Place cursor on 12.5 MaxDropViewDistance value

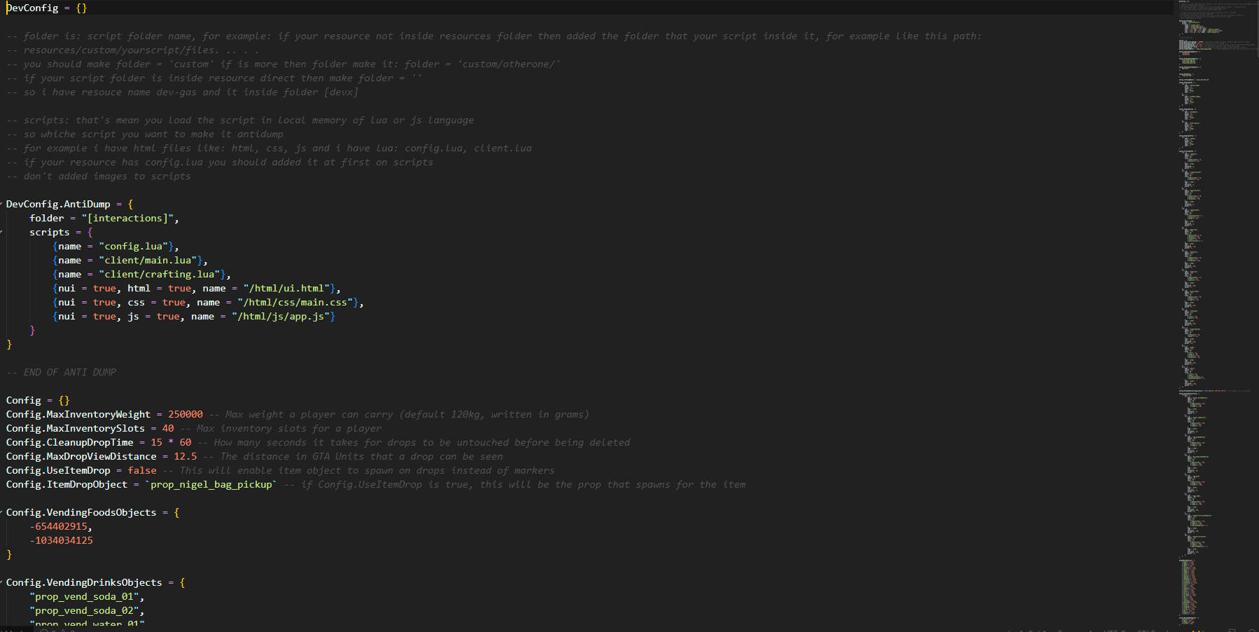coord(185,457)
